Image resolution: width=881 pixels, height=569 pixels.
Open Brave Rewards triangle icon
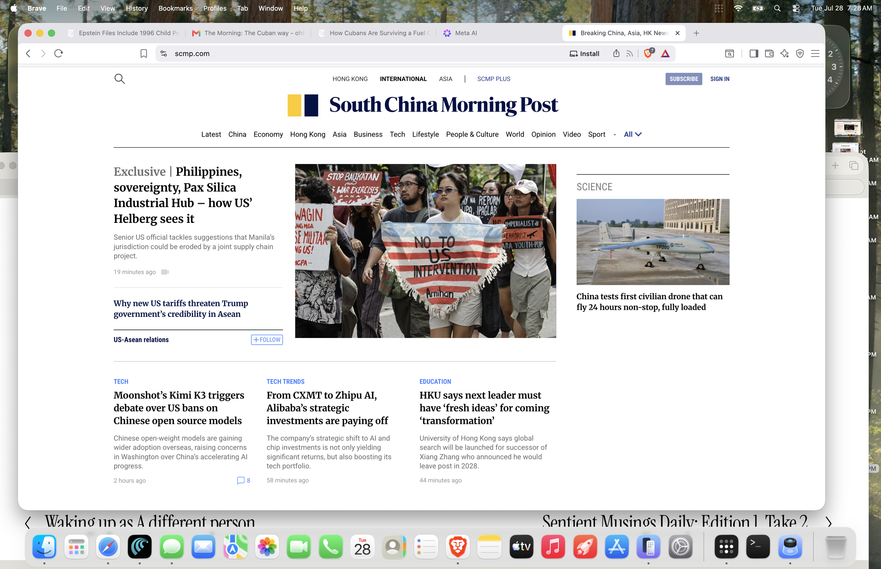tap(665, 54)
